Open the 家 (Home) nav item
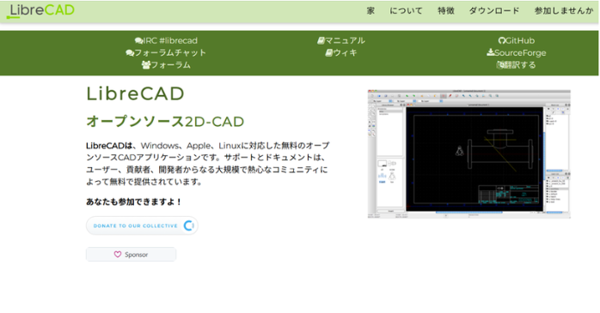600x313 pixels. [x=370, y=11]
